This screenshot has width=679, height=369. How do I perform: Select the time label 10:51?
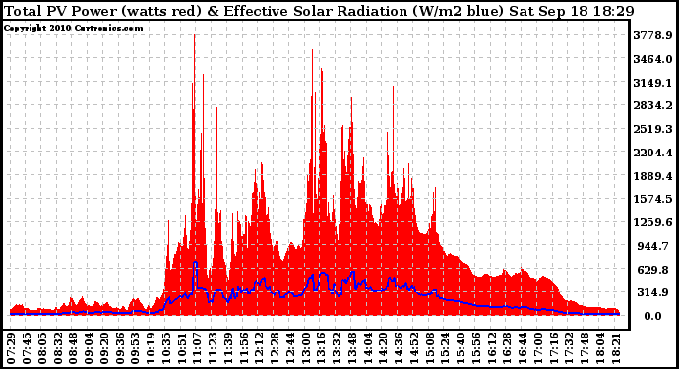pos(182,348)
